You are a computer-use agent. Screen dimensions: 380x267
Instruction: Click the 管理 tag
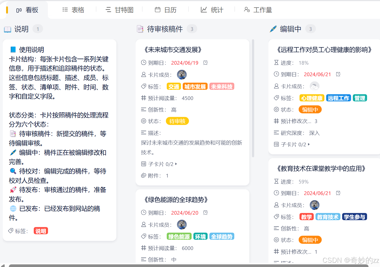tap(360, 98)
